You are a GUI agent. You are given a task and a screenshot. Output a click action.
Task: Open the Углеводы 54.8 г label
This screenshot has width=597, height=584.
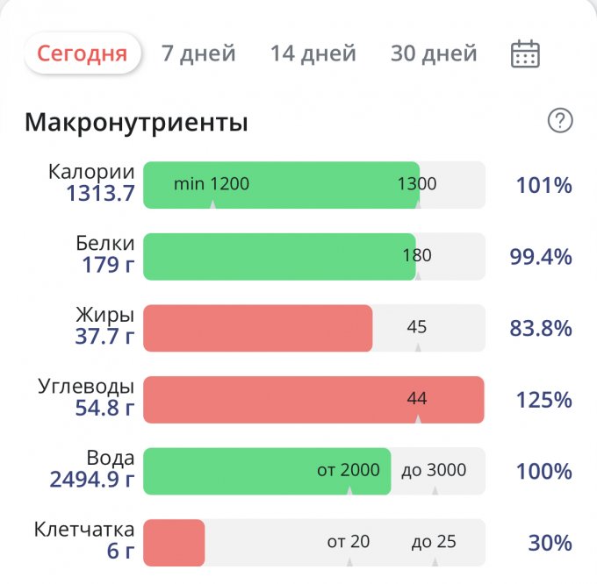pos(86,397)
